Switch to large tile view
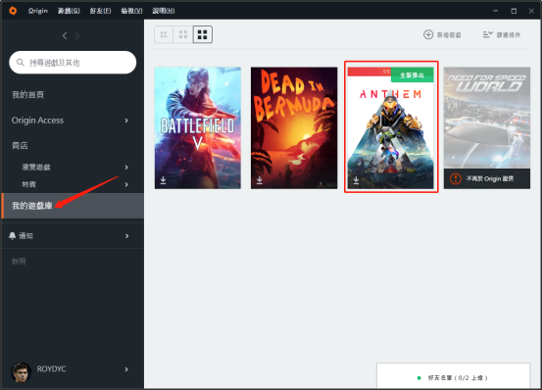This screenshot has width=542, height=390. [x=202, y=34]
